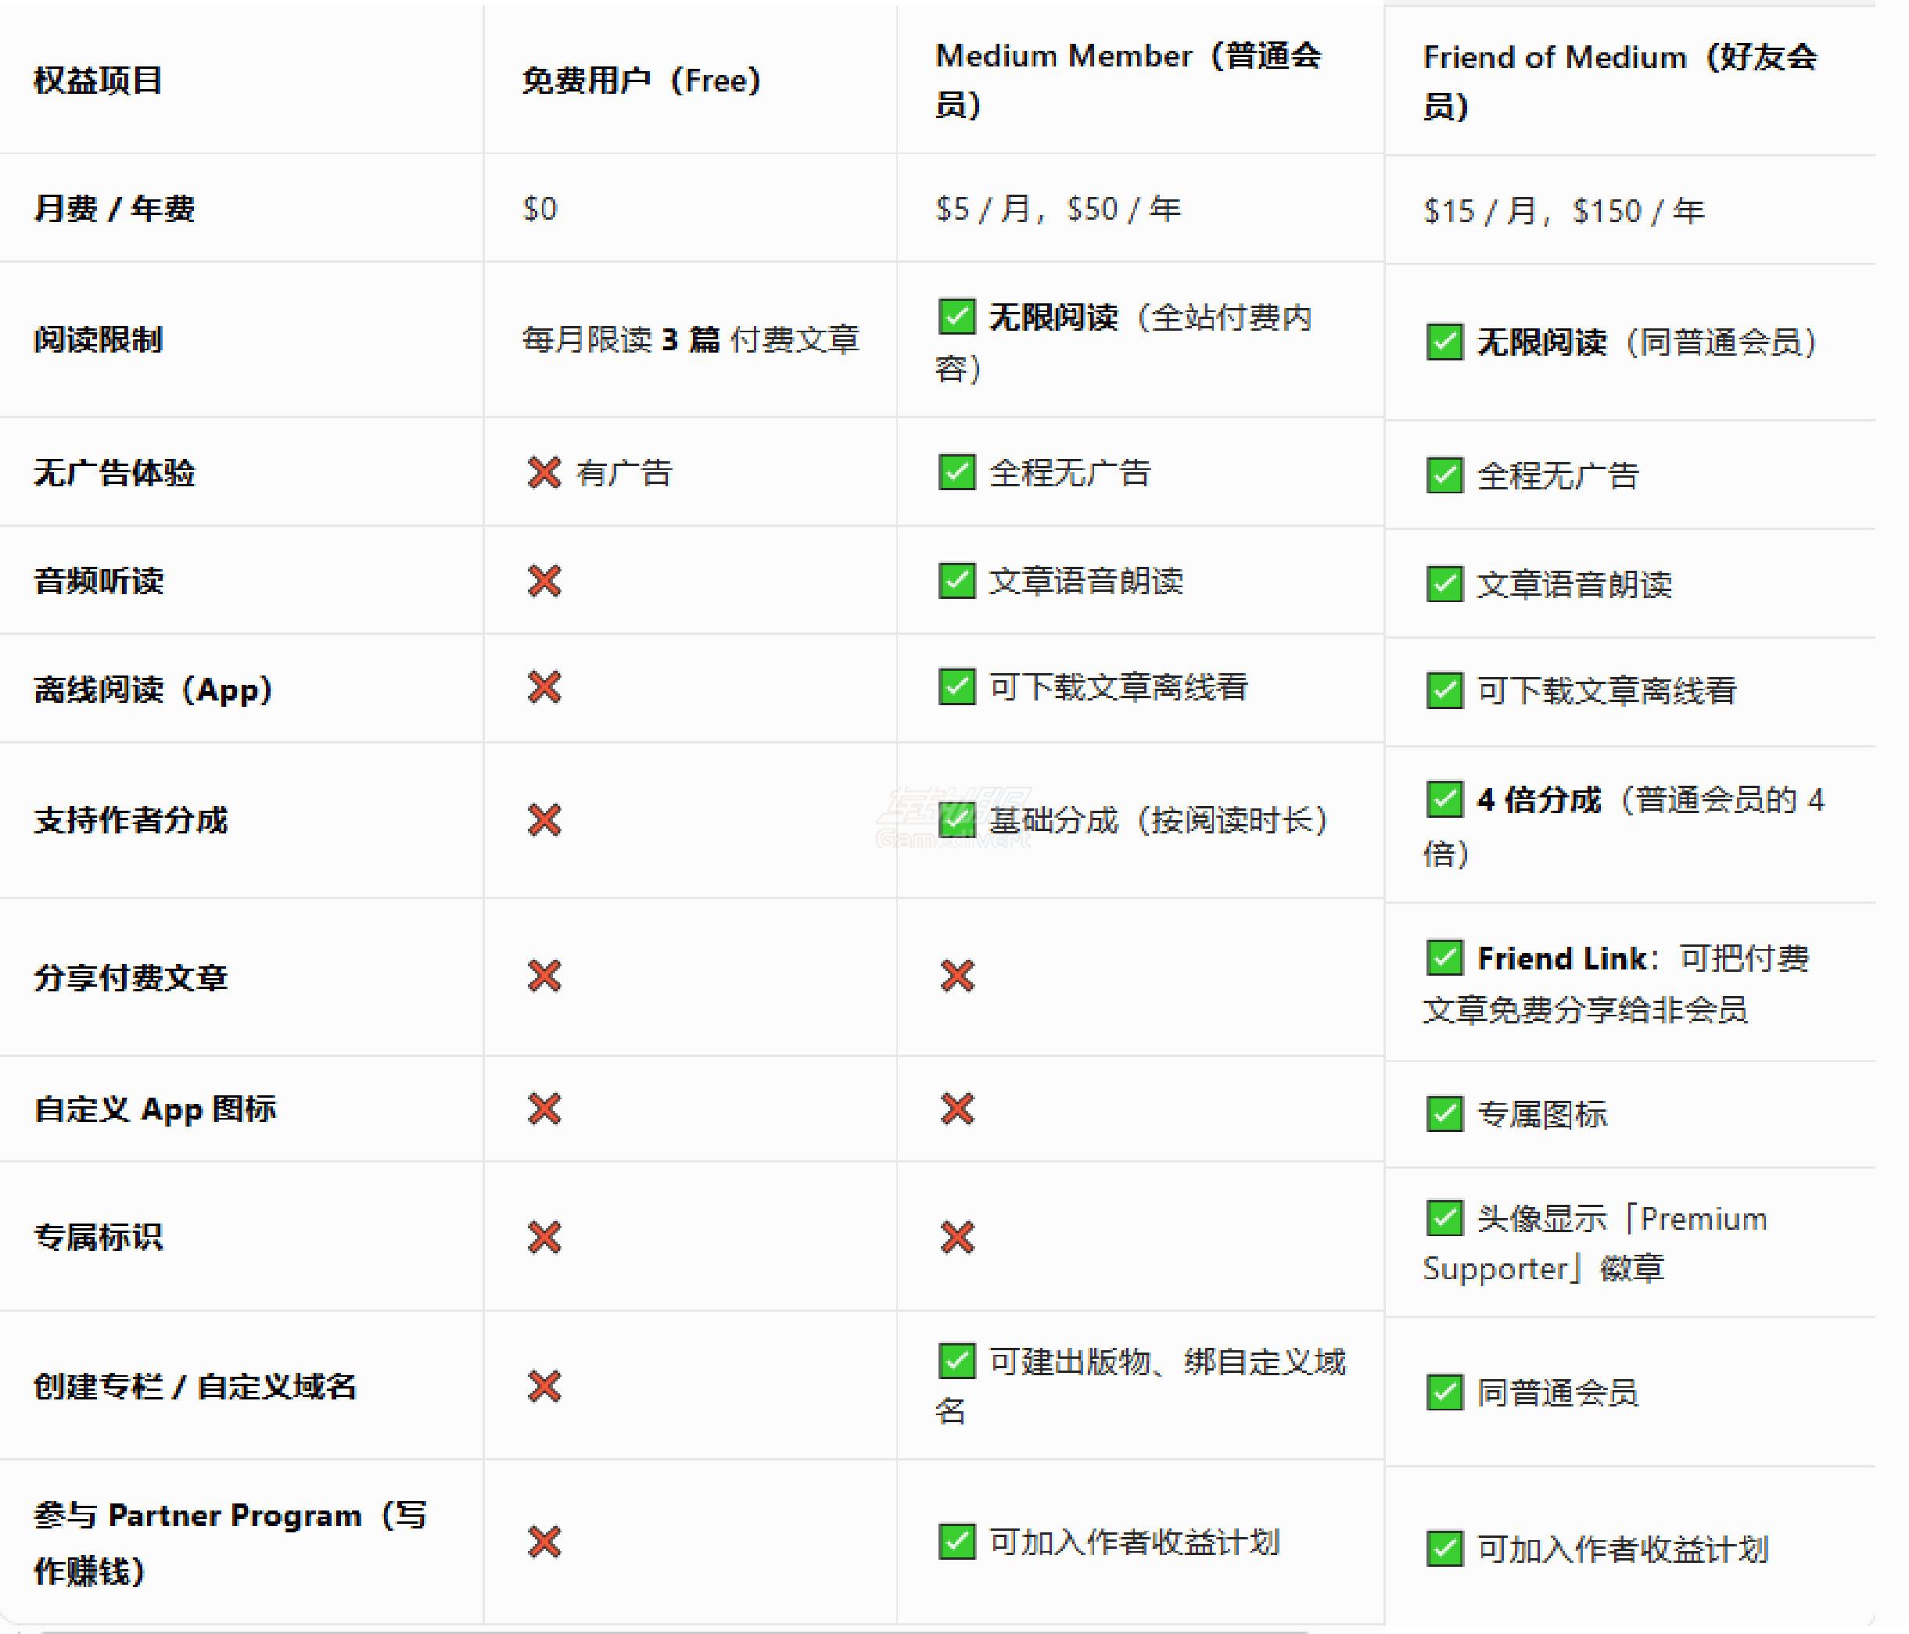The width and height of the screenshot is (1909, 1634).
Task: Select the Free column cross for 离线阅读（App）
Action: coord(544,687)
